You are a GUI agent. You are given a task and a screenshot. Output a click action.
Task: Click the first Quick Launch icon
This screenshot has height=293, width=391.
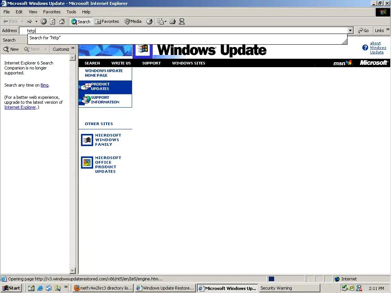click(x=31, y=288)
